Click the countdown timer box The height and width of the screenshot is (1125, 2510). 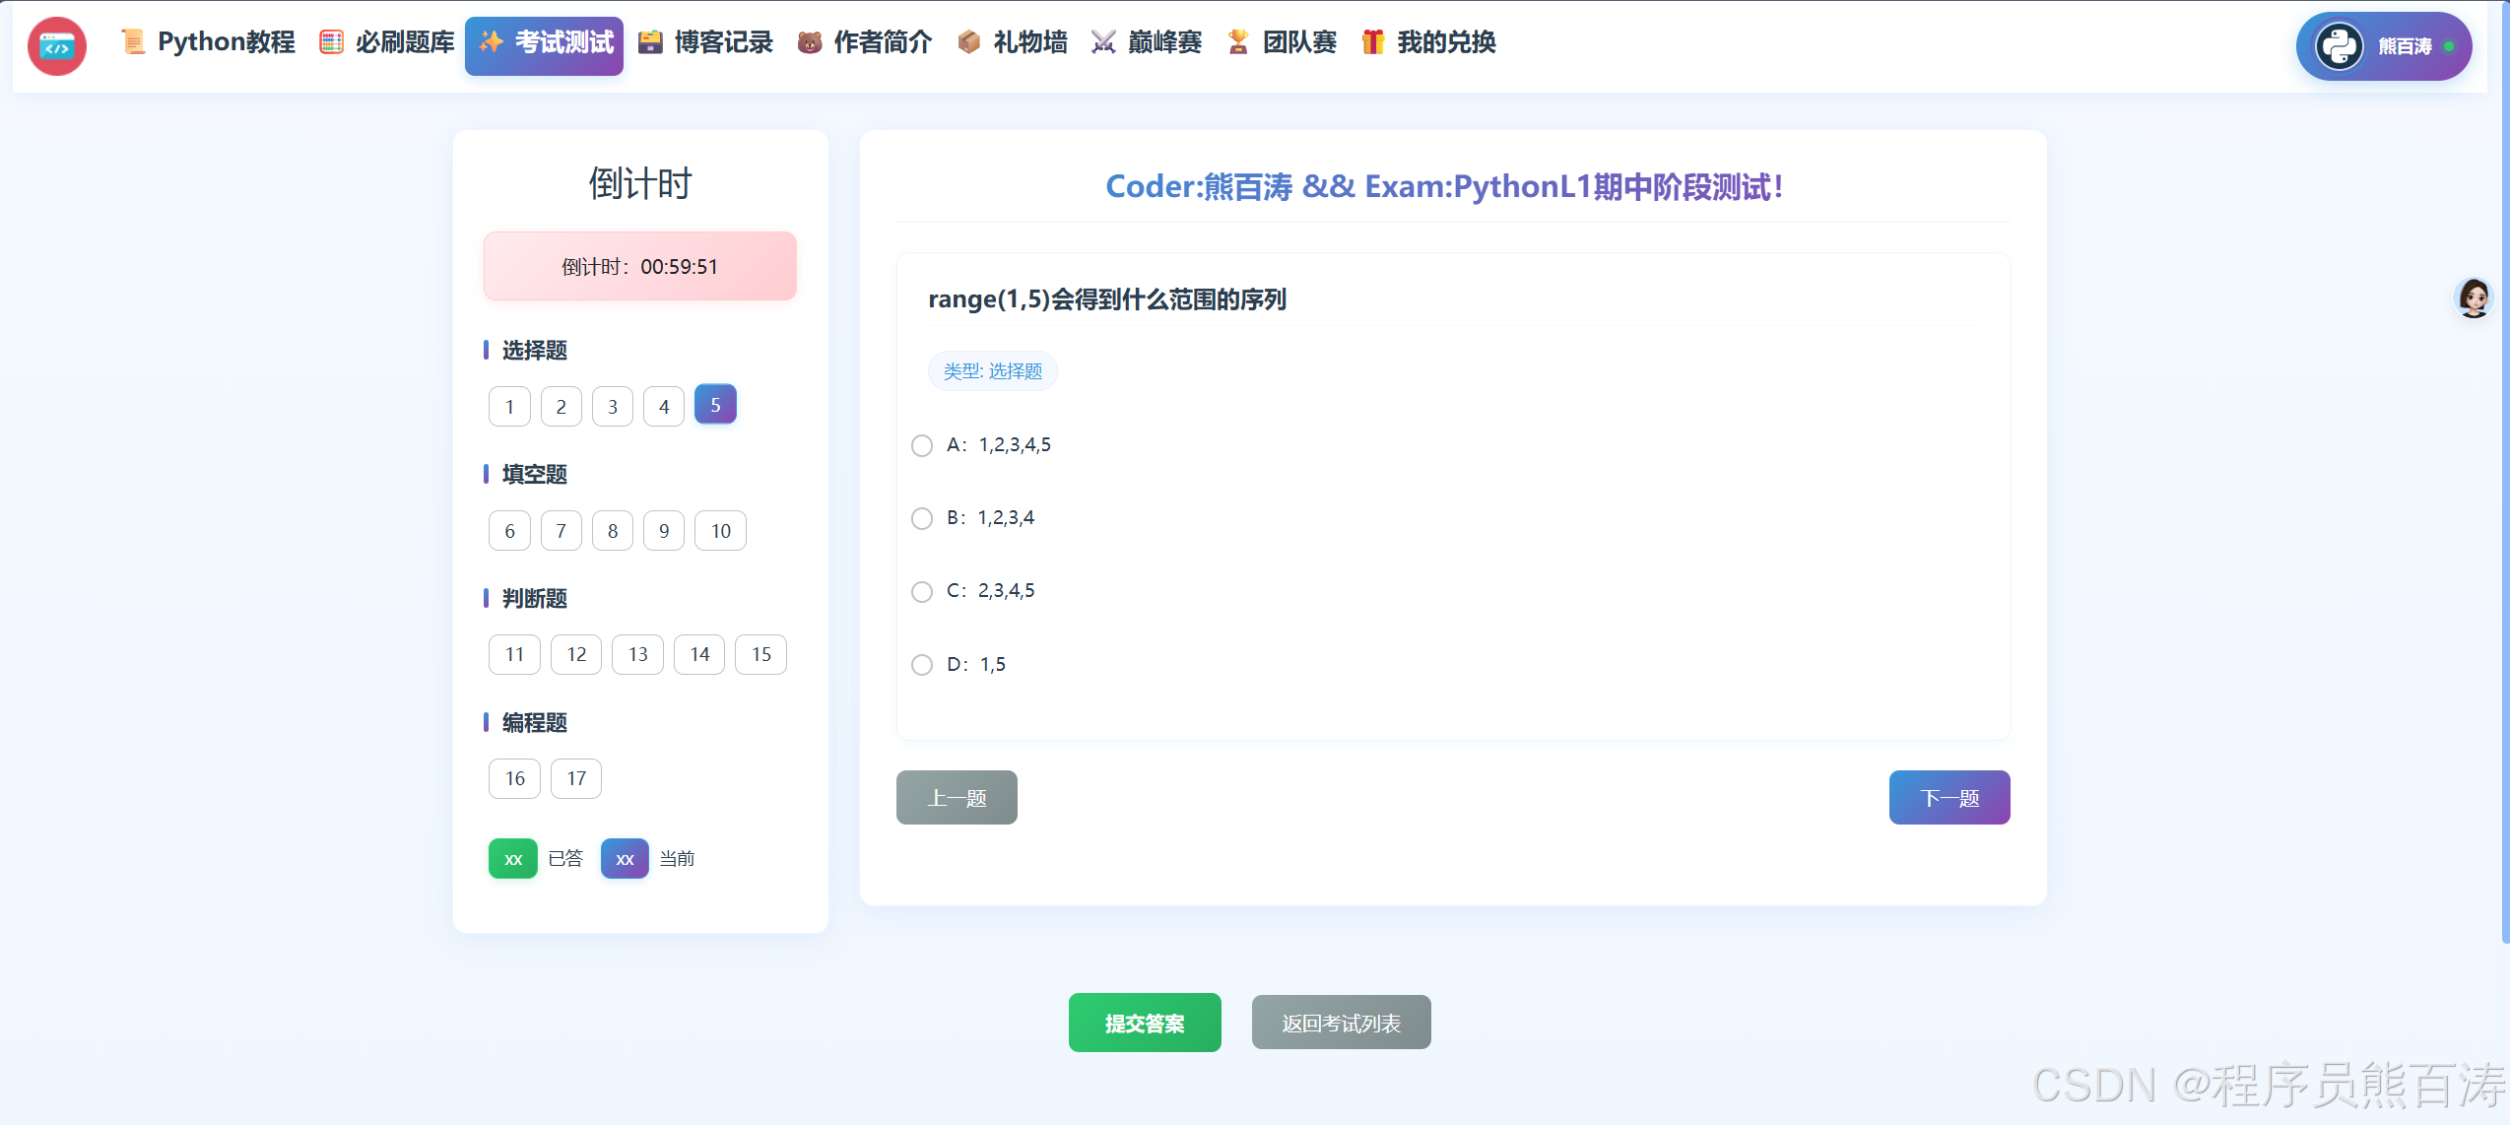click(x=640, y=266)
